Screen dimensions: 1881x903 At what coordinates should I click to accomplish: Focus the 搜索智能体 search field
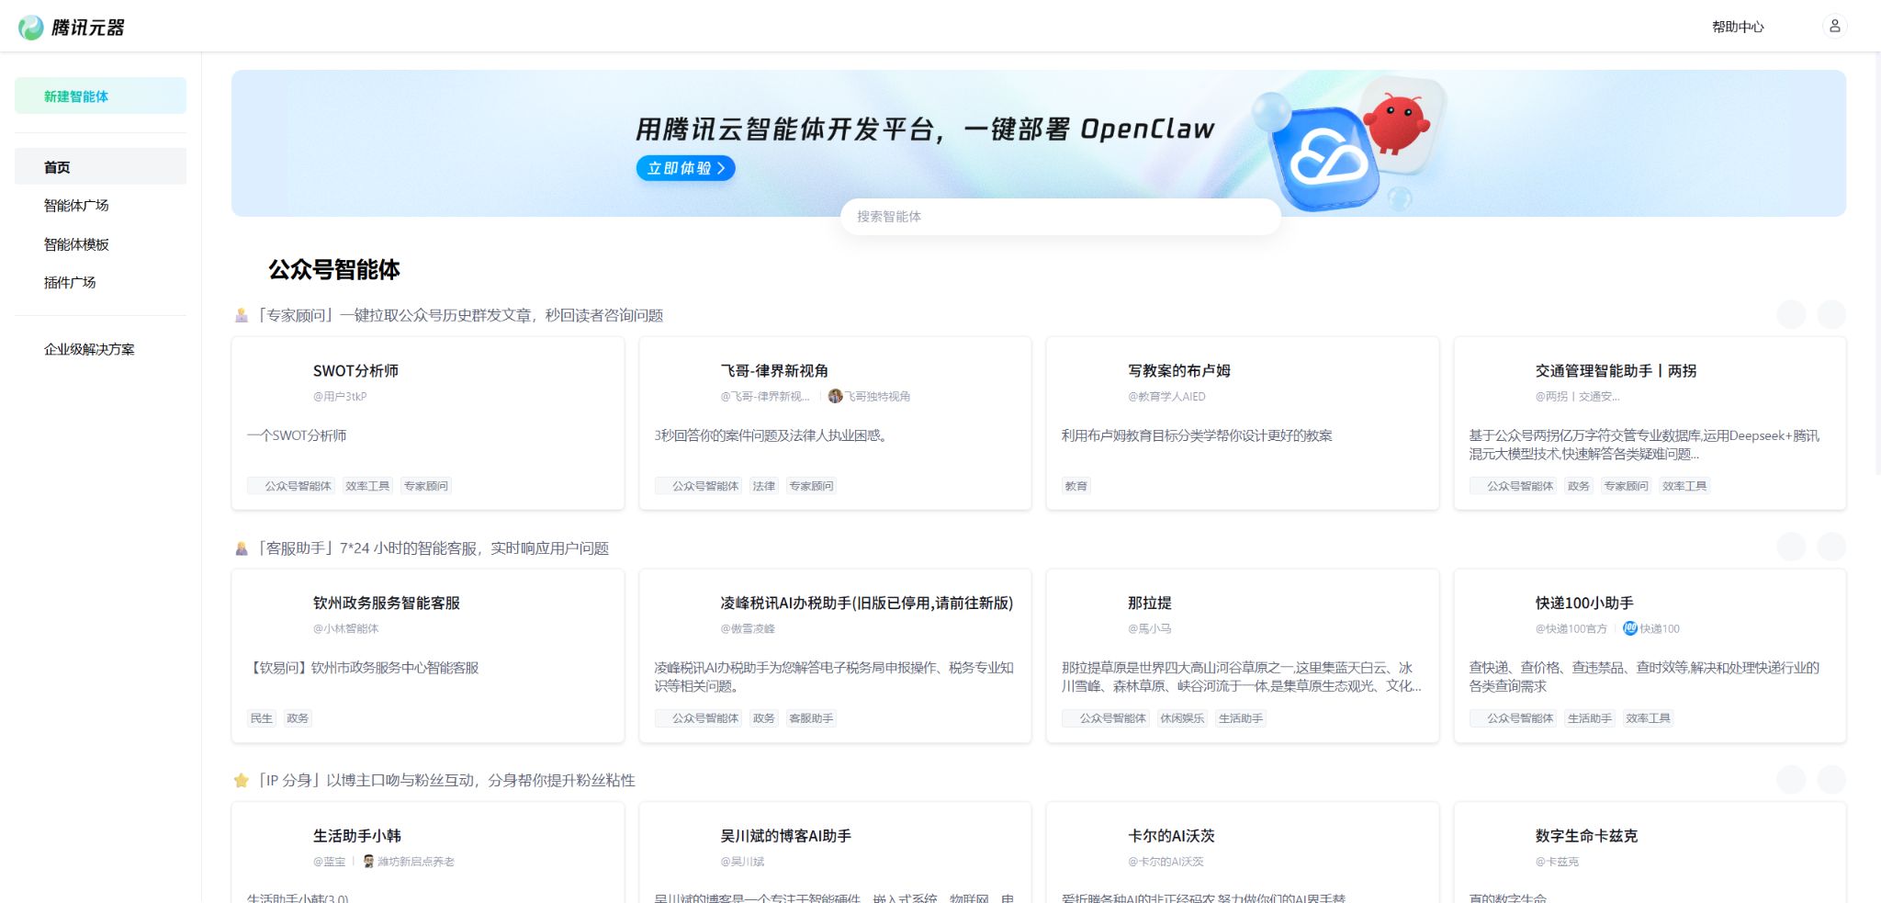pyautogui.click(x=1060, y=216)
